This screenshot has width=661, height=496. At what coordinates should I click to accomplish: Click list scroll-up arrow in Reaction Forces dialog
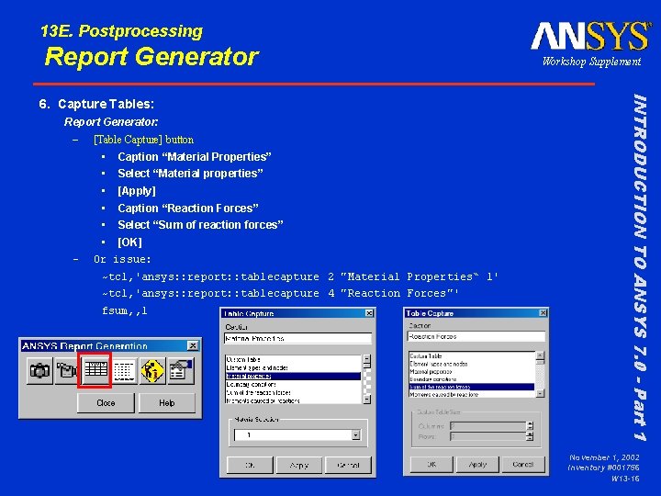coord(540,356)
